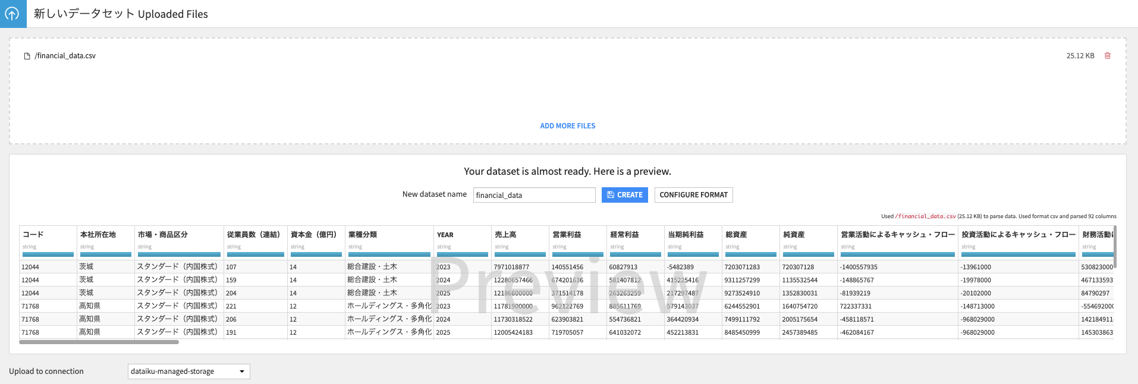Screen dimensions: 1138x384
Task: Click the 当期純利益 column header
Action: tap(686, 235)
